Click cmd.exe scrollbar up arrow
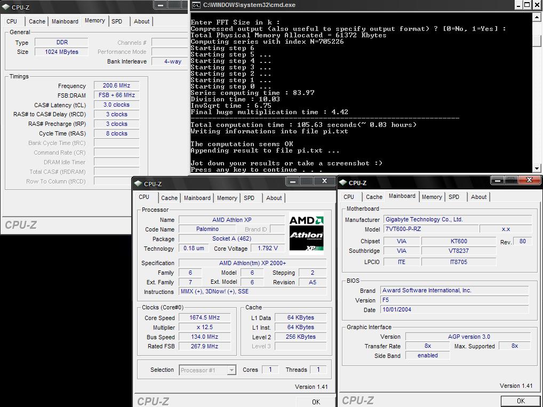543x407 pixels. point(537,17)
